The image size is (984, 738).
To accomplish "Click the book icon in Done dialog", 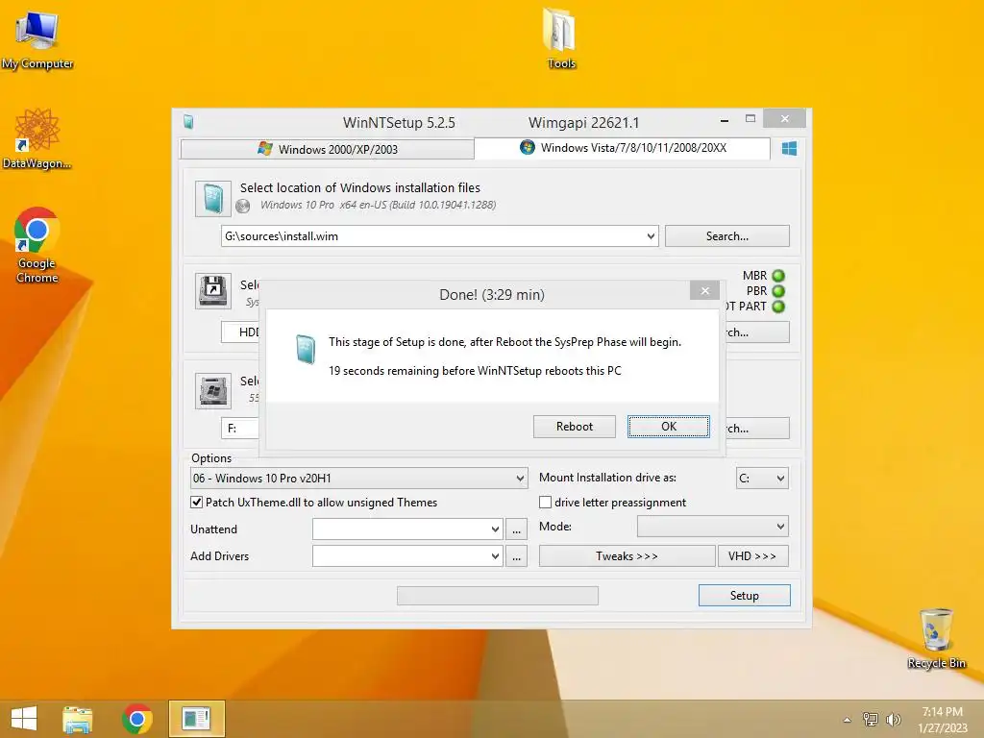I will click(305, 349).
